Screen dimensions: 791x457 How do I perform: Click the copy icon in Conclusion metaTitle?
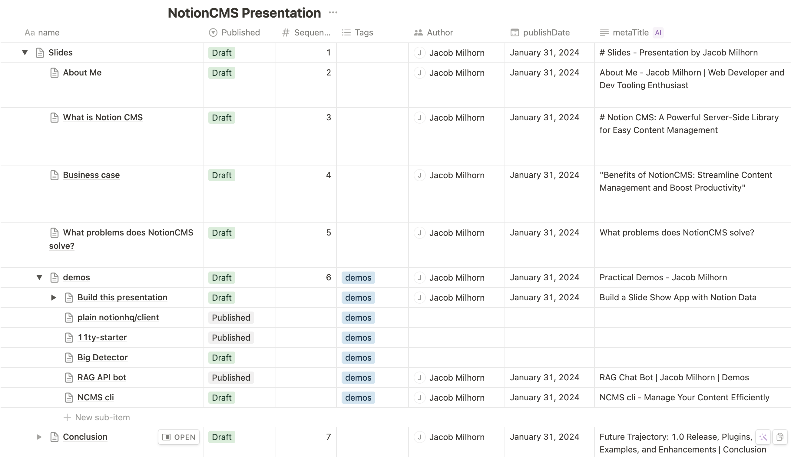click(780, 437)
